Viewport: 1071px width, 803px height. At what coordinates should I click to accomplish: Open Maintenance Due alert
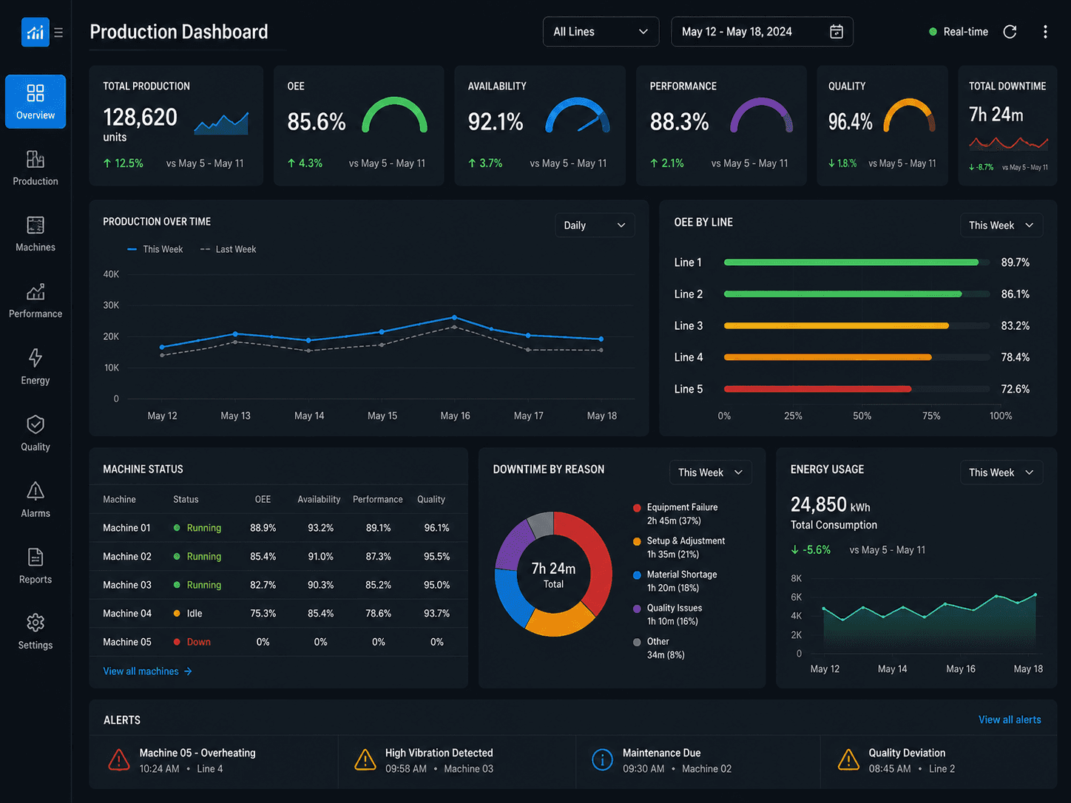coord(698,761)
